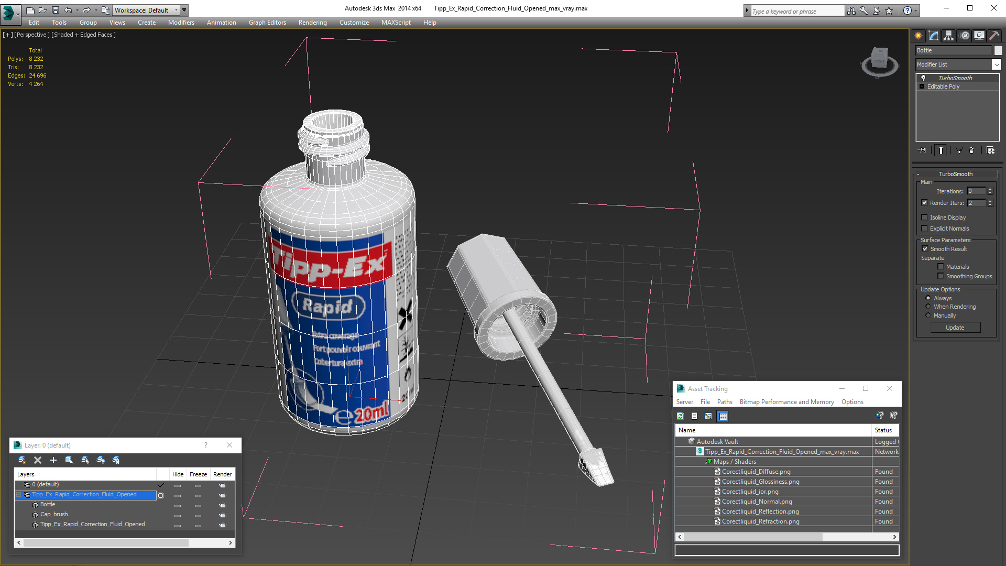Screen dimensions: 1006x566
Task: Open Bitmap Performance and Memory menu
Action: [786, 402]
